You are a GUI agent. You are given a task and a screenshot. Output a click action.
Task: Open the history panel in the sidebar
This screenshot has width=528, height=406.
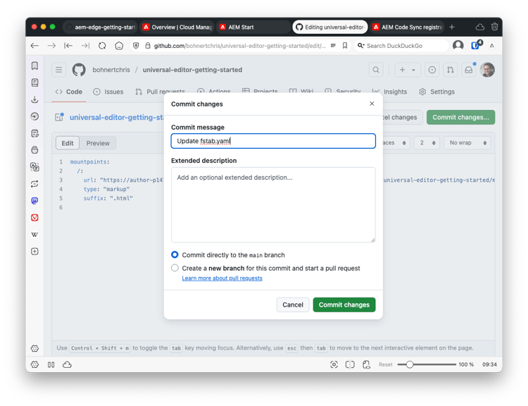click(x=34, y=116)
